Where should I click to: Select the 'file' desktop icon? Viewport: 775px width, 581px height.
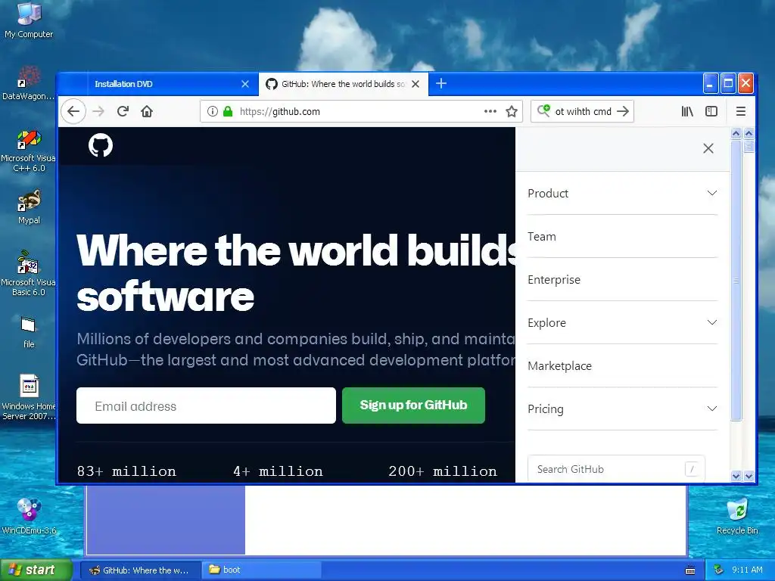pos(29,331)
